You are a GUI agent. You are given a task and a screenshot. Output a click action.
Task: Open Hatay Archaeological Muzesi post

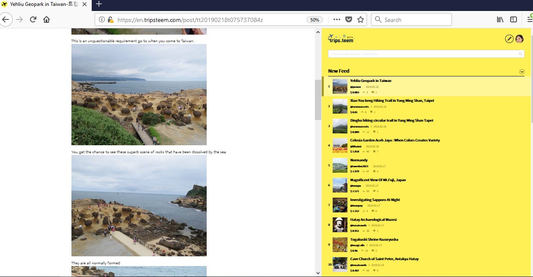coord(373,220)
